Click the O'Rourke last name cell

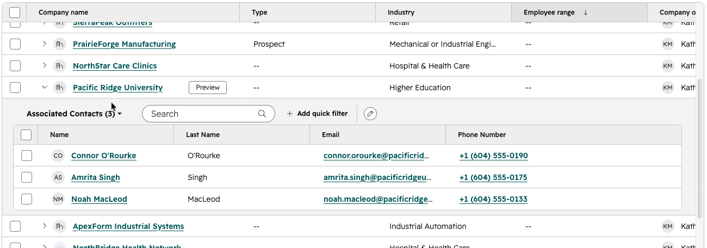pos(204,156)
